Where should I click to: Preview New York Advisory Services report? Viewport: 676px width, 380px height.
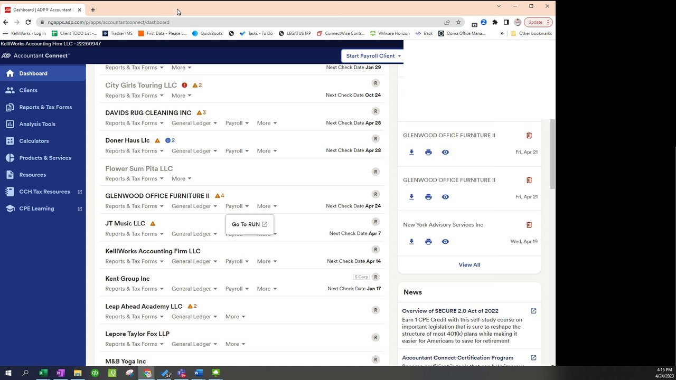click(445, 242)
